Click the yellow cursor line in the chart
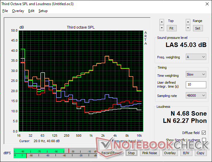The height and width of the screenshot is (162, 212). (23, 81)
